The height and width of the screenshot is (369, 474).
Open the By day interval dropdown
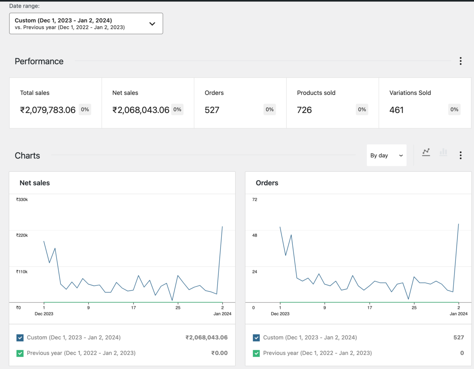(386, 155)
